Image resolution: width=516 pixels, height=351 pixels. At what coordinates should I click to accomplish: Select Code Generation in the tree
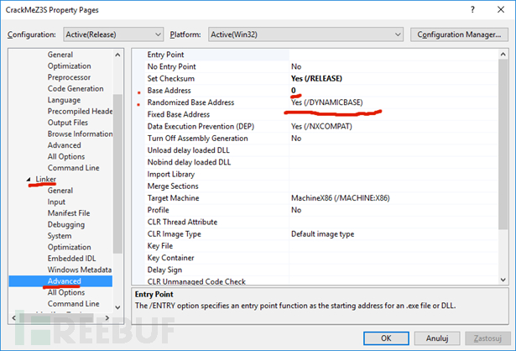click(76, 88)
